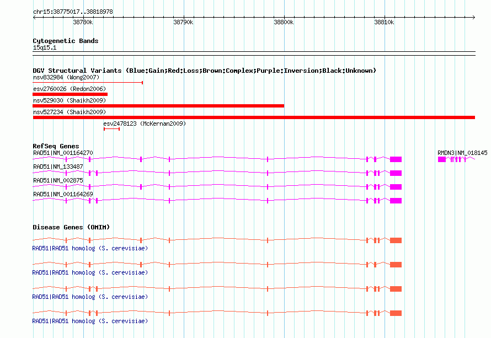Click the 38800k ruler tick label
The image size is (491, 338).
click(x=284, y=22)
